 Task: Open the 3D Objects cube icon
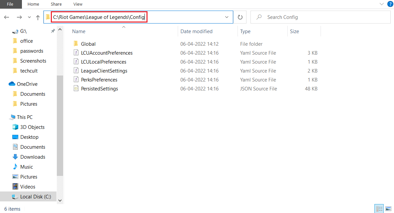[15, 127]
